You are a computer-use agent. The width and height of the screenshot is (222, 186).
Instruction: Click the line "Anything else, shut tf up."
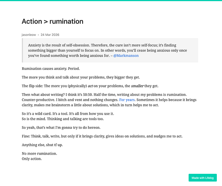coord(42,145)
